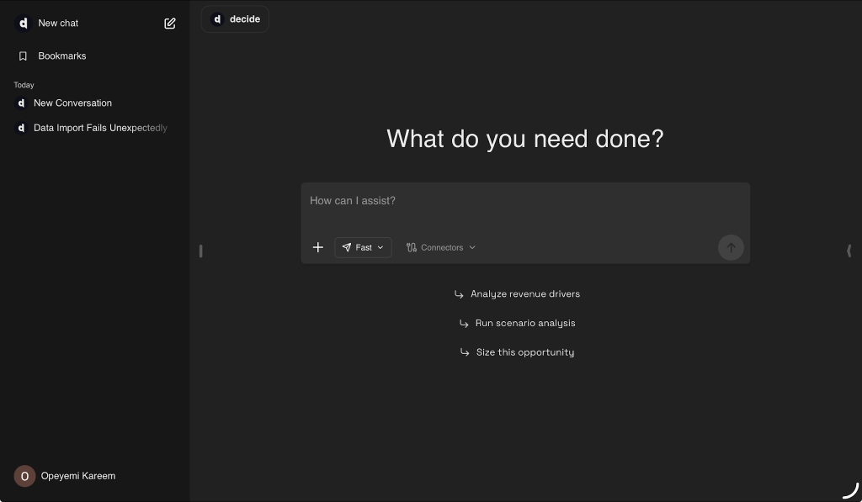862x502 pixels.
Task: Open the Data Import Fails Unexpectedly conversation
Action: point(99,128)
